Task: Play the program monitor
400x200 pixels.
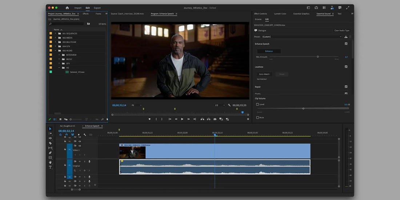Action: [182, 119]
